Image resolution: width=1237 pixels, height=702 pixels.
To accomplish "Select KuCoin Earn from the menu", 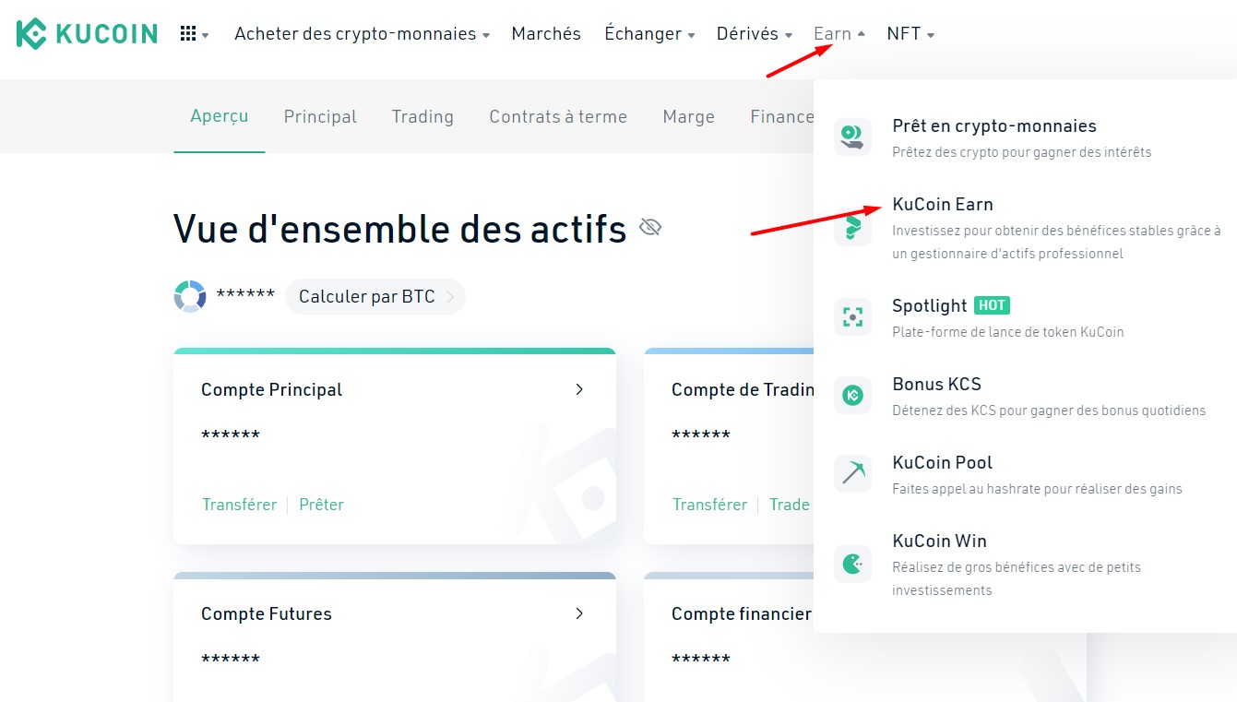I will 943,205.
